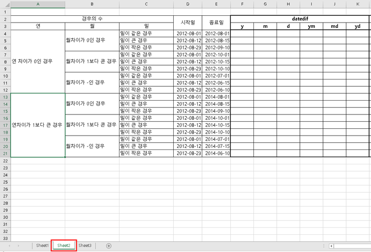Click end date cell '2014-08-01'

216,97
